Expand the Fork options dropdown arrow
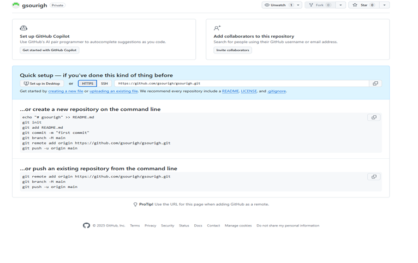 [341, 5]
